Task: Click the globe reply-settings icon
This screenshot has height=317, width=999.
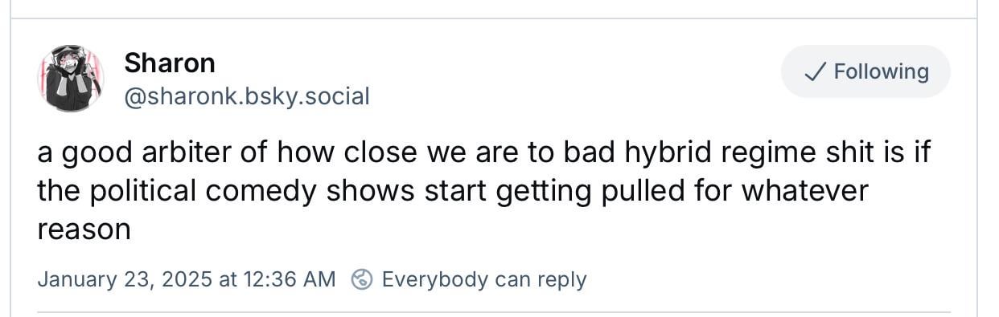Action: [363, 279]
